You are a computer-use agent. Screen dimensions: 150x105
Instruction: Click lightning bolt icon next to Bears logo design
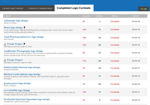click(x=24, y=28)
